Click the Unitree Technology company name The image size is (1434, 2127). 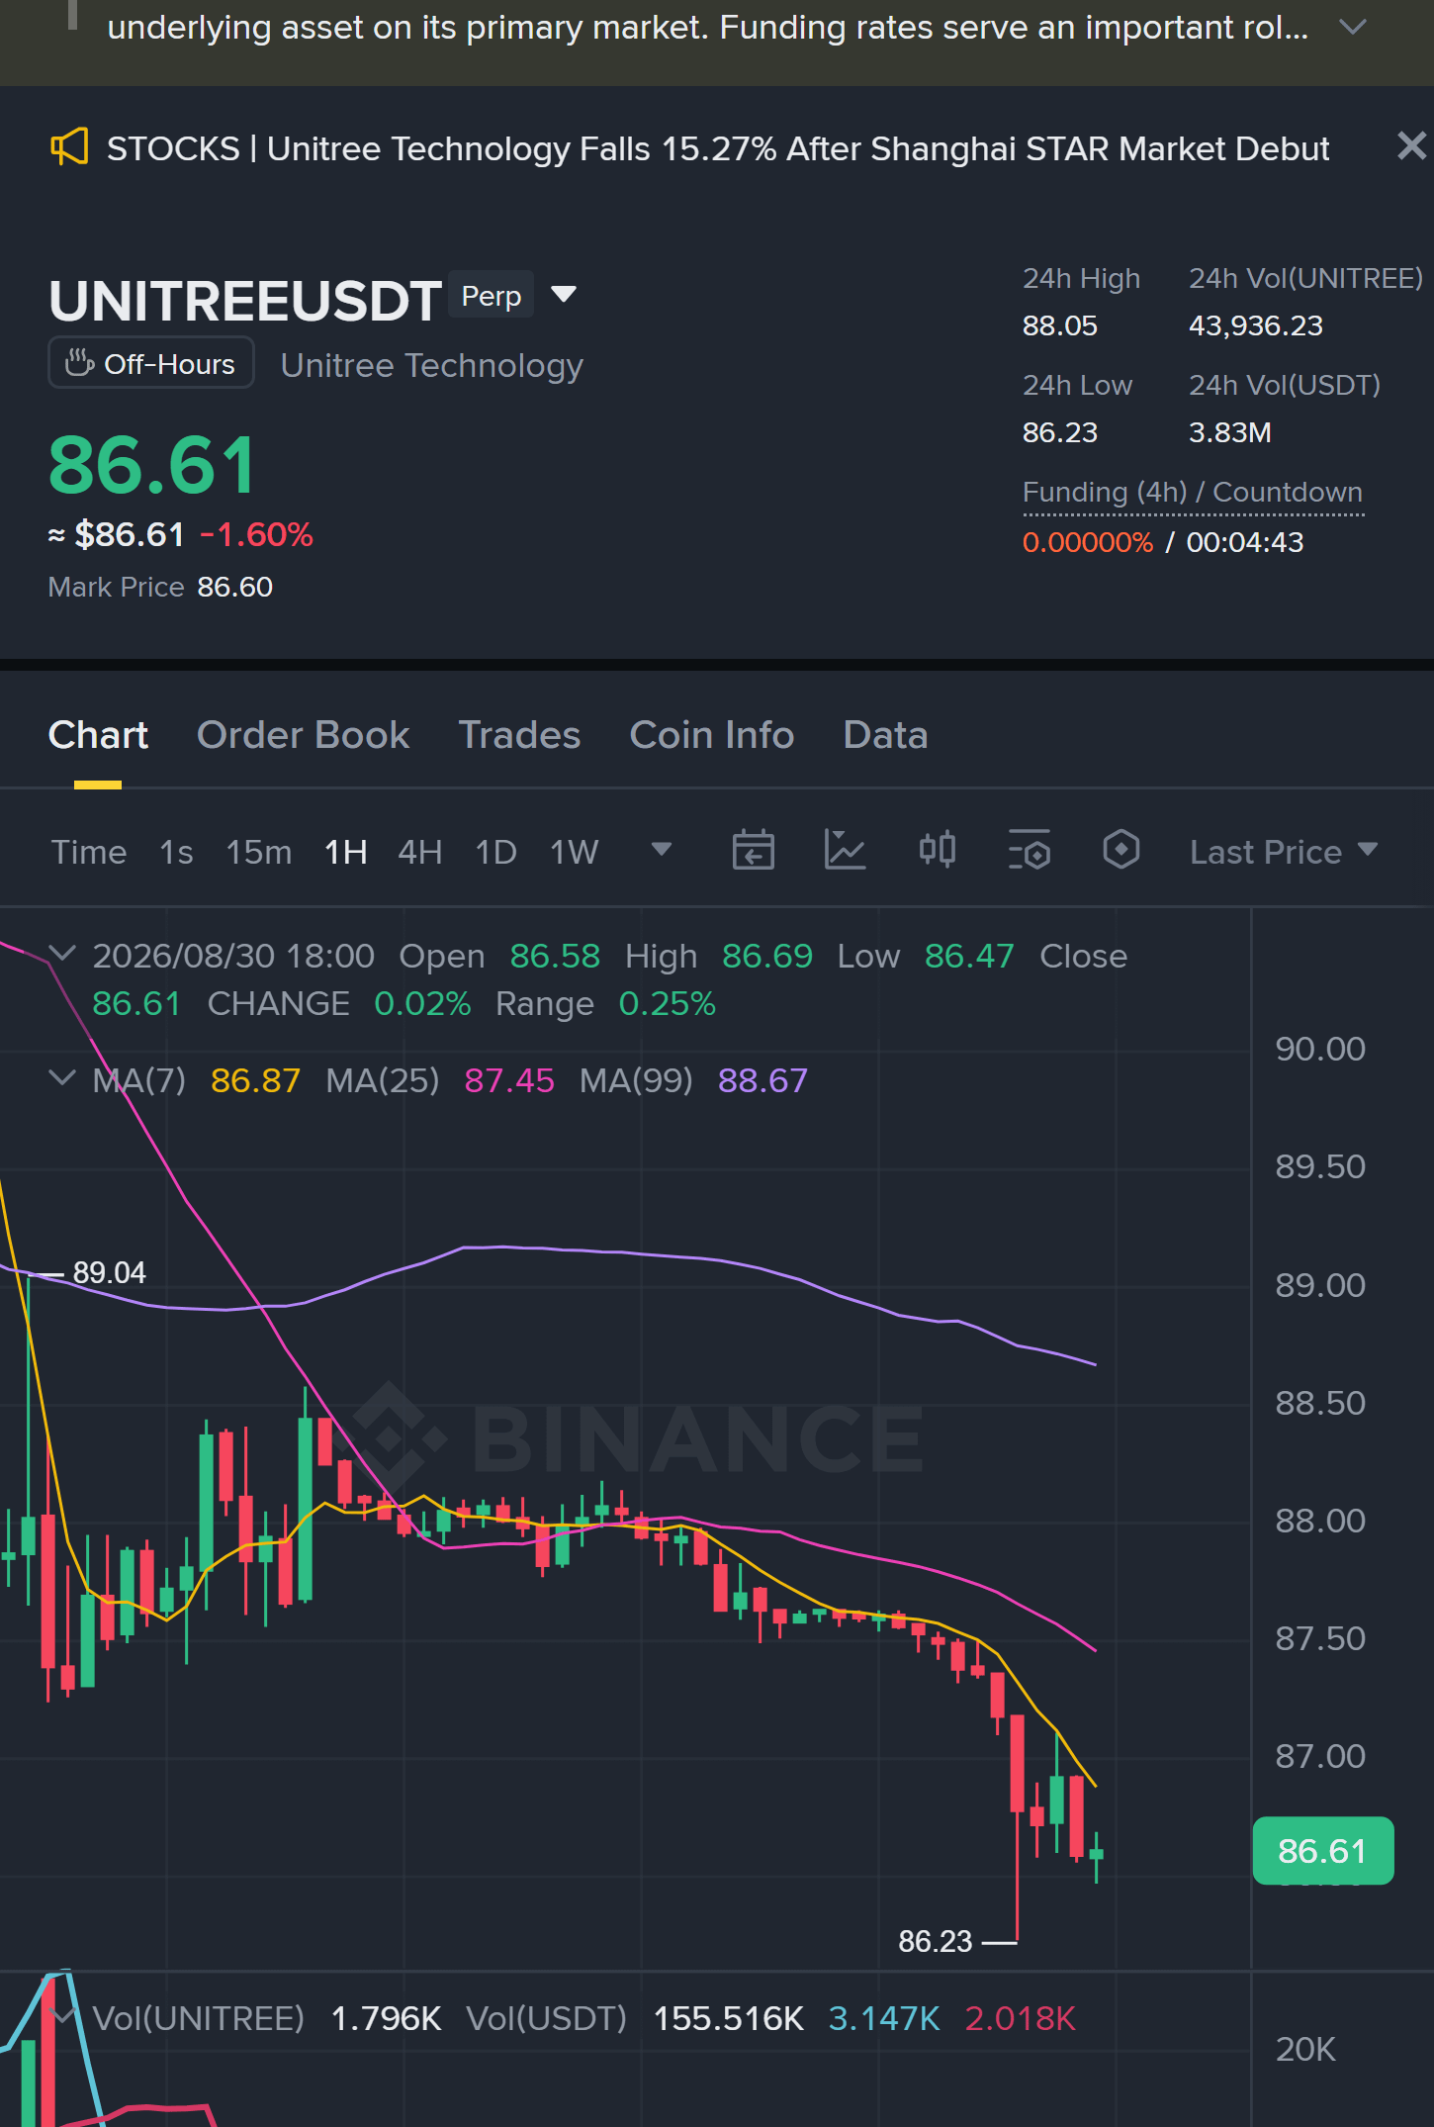(432, 365)
